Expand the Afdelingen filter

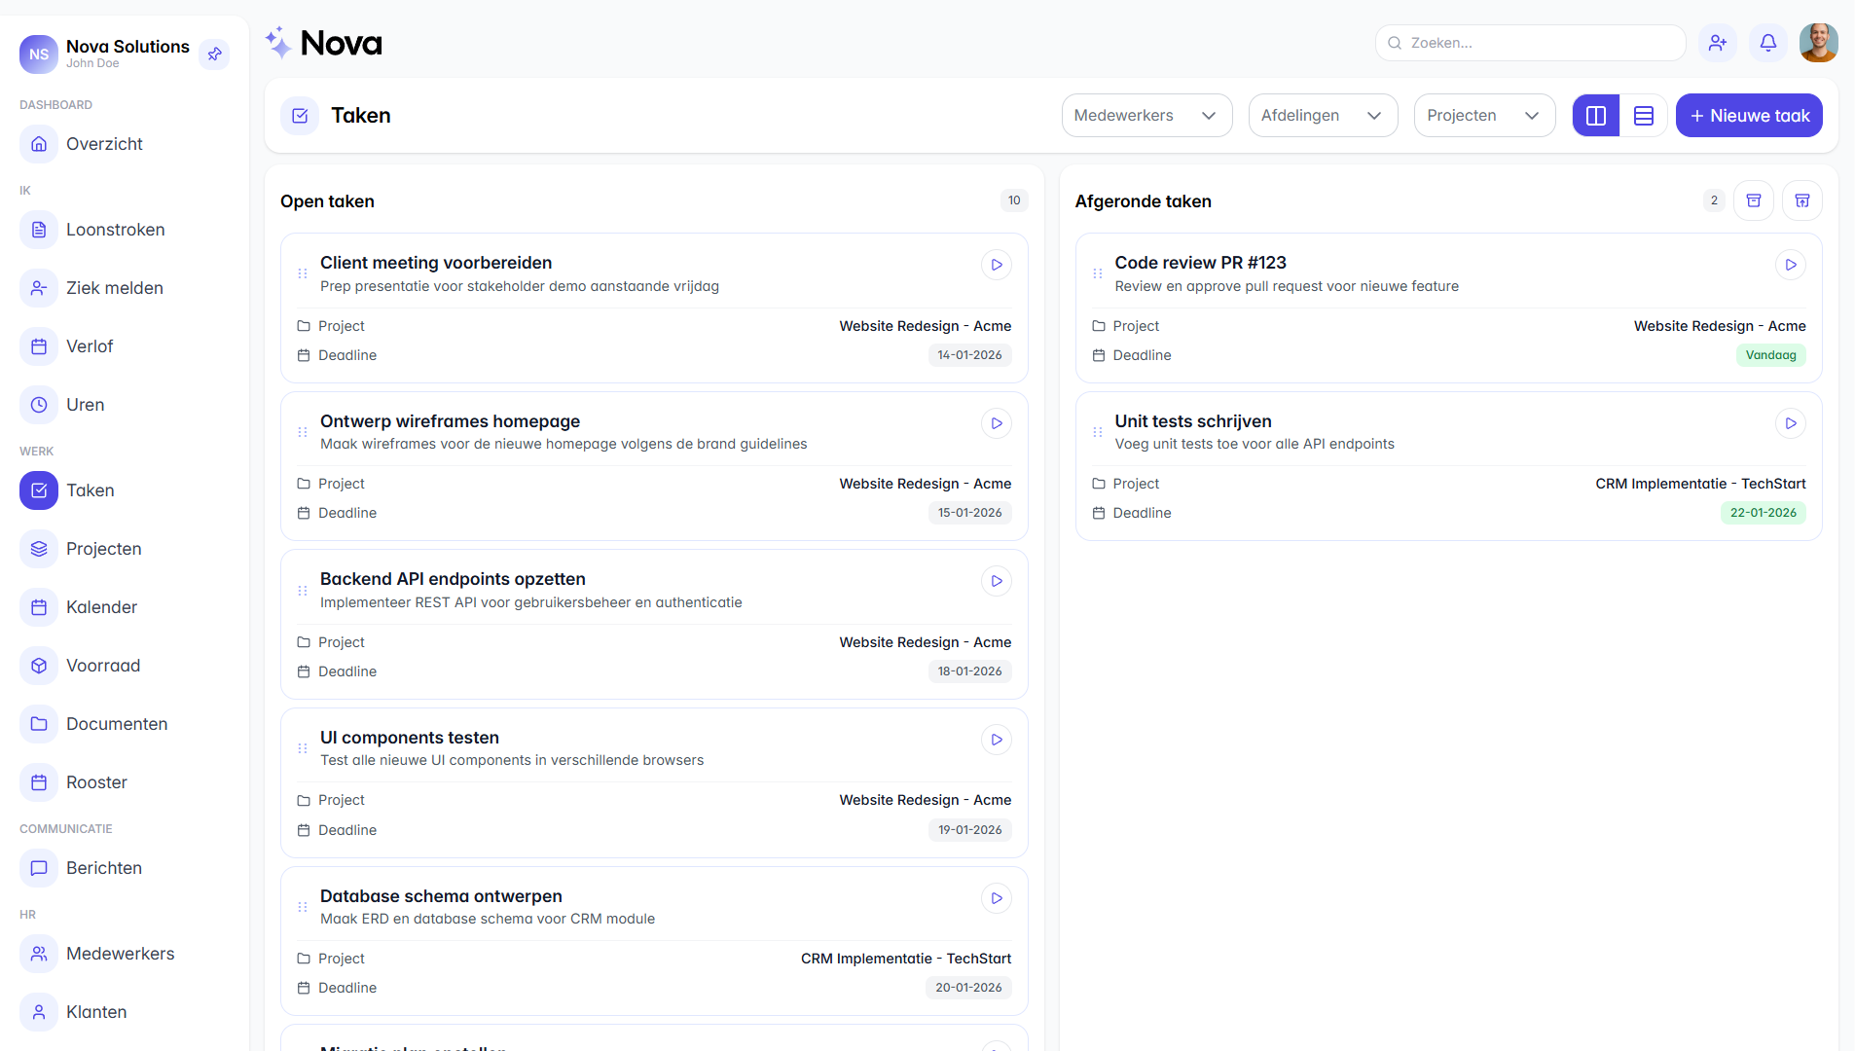1323,115
